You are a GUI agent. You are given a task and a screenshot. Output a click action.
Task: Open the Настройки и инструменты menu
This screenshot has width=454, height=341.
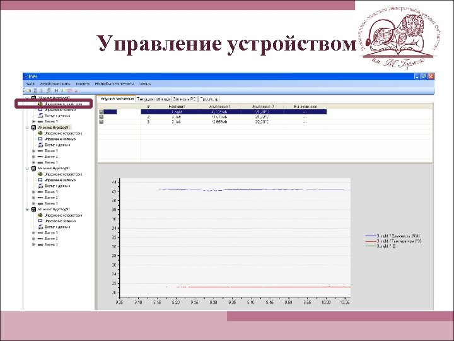coord(114,84)
